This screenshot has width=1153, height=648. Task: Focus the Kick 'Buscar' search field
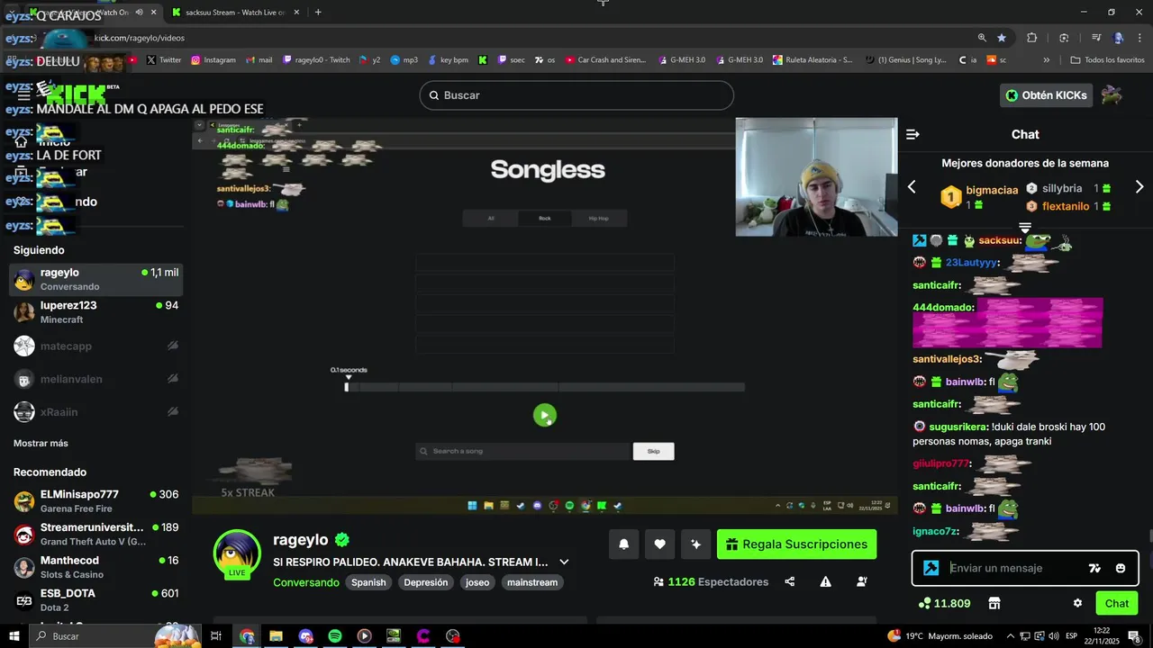tap(576, 94)
